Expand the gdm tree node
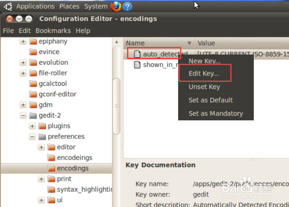 coord(23,105)
